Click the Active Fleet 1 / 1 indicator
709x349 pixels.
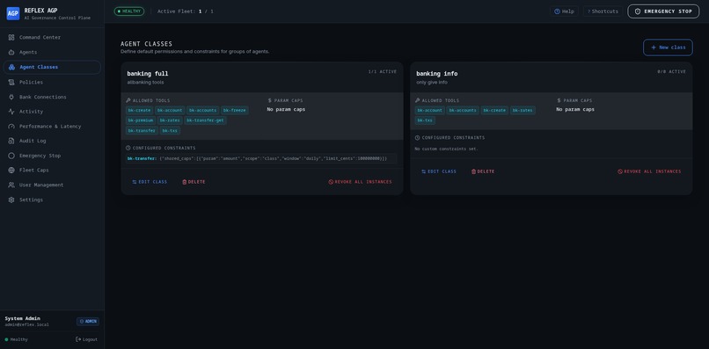pos(186,11)
